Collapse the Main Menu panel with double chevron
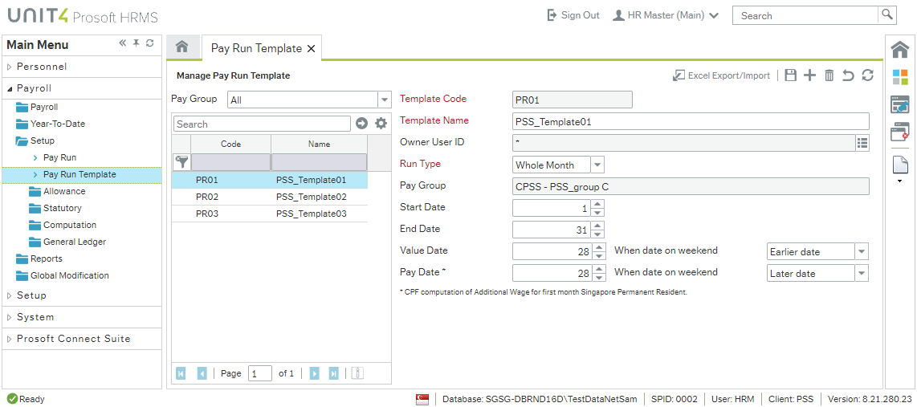917x407 pixels. pyautogui.click(x=123, y=43)
